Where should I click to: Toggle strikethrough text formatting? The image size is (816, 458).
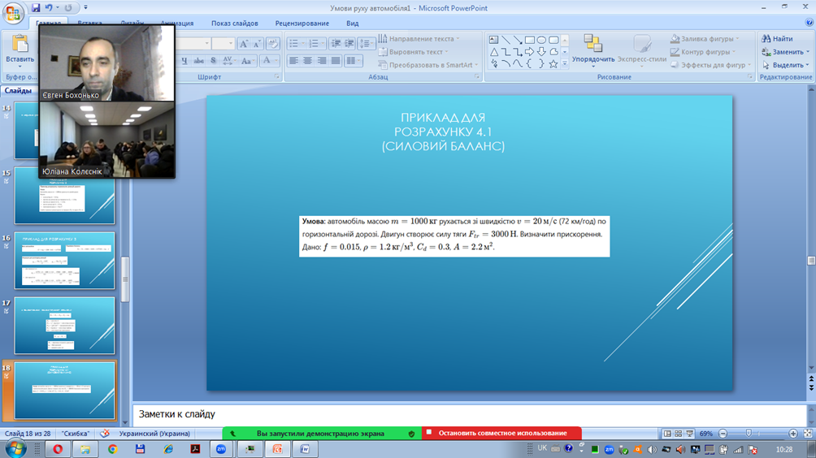point(199,61)
